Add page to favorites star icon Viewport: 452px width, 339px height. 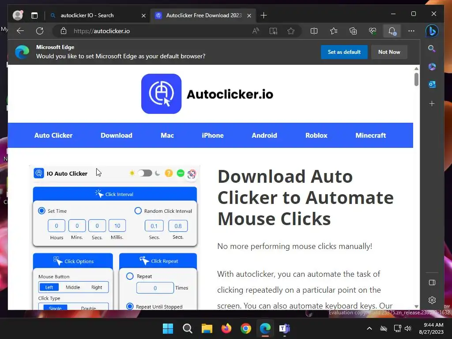(x=291, y=31)
